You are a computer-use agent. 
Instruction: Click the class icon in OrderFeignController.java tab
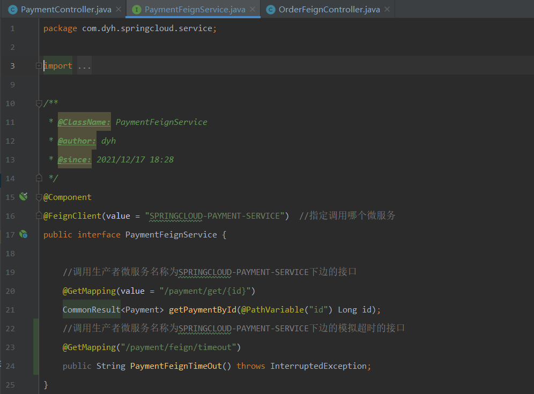(270, 9)
